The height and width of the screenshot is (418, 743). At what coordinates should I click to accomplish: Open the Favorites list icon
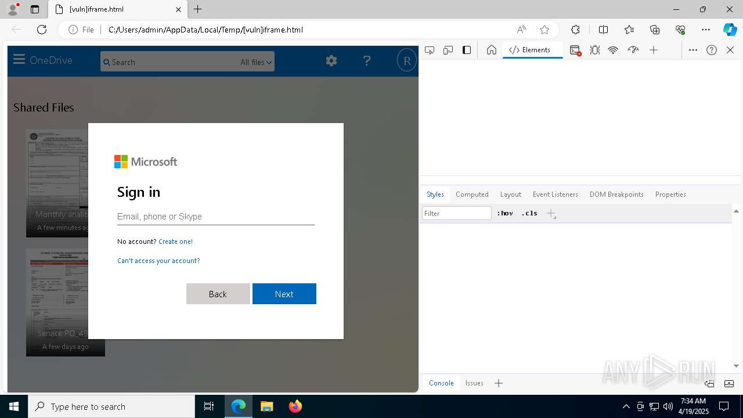coord(629,30)
